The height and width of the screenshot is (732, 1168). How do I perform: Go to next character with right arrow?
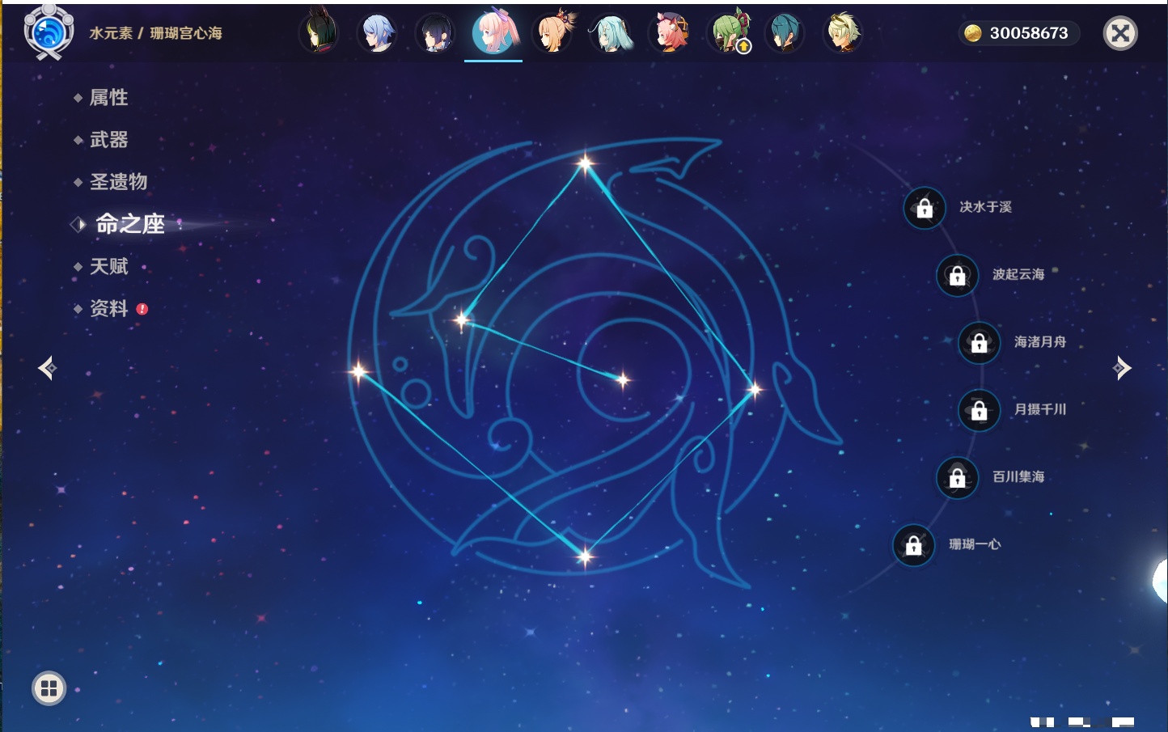pyautogui.click(x=1121, y=368)
